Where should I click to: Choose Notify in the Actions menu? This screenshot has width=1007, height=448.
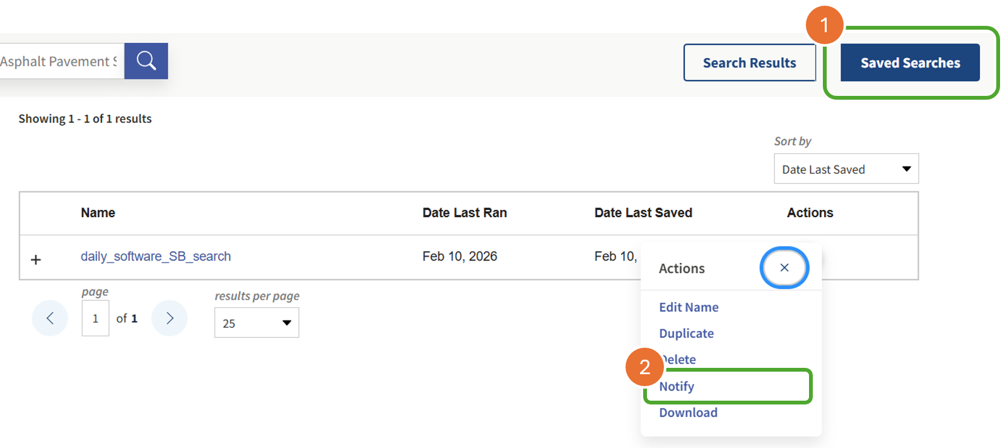point(677,386)
